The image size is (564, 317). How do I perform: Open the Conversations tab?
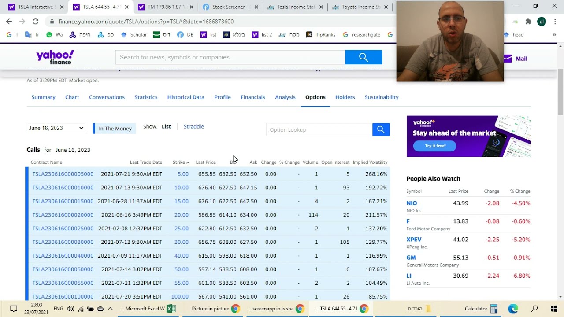(107, 97)
